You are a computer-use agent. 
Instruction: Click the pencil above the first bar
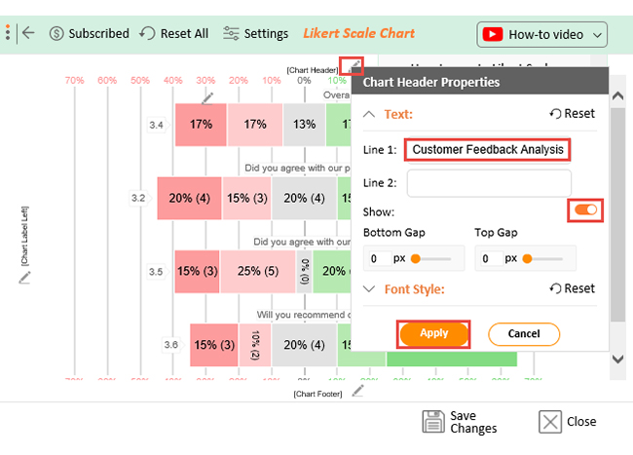207,98
